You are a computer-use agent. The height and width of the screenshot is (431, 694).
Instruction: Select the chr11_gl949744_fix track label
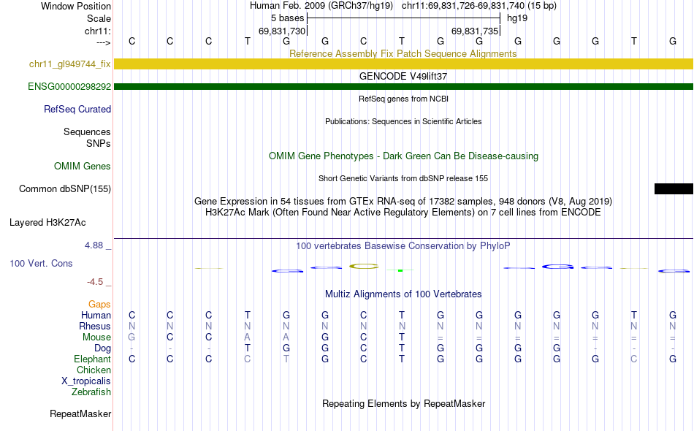[70, 64]
